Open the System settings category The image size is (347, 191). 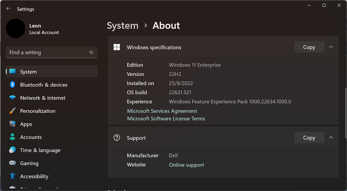tap(52, 71)
